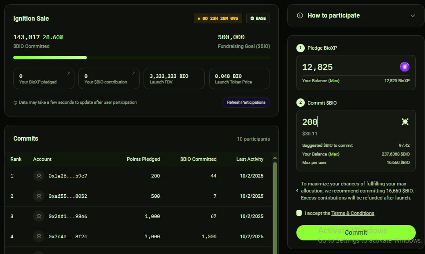Click the BIO token icon in Commit field
This screenshot has width=425, height=254.
405,122
